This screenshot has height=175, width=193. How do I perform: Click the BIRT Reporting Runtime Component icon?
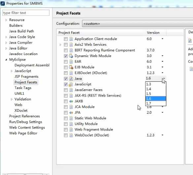pyautogui.click(x=71, y=50)
